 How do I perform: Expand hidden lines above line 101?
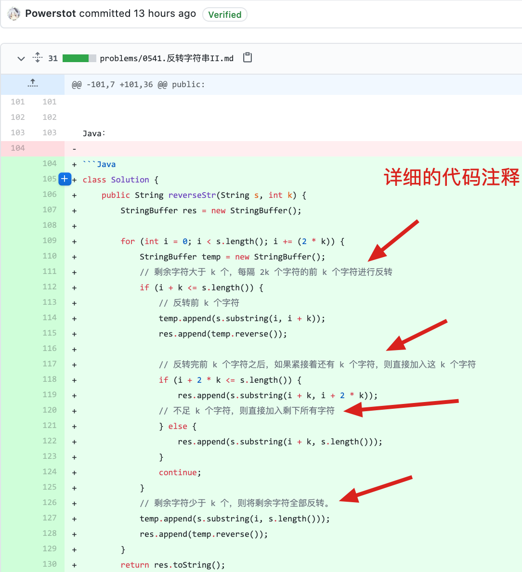coord(32,84)
